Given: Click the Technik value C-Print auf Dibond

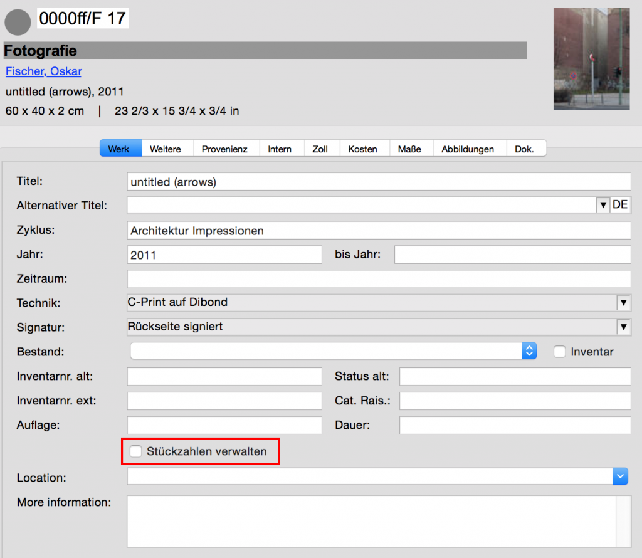Looking at the screenshot, I should (x=177, y=302).
